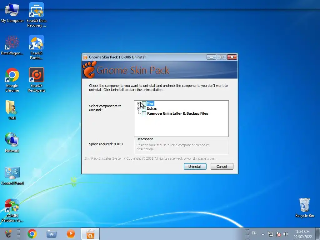Minimize the Gnome Skin Pack window
Image resolution: width=320 pixels, height=240 pixels.
(x=212, y=57)
